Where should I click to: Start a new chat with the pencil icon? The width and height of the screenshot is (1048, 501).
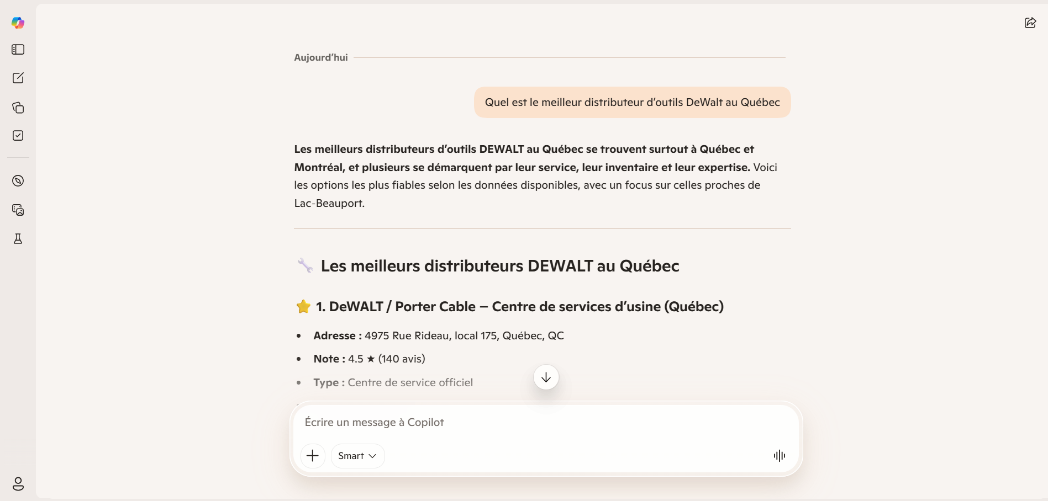tap(18, 78)
